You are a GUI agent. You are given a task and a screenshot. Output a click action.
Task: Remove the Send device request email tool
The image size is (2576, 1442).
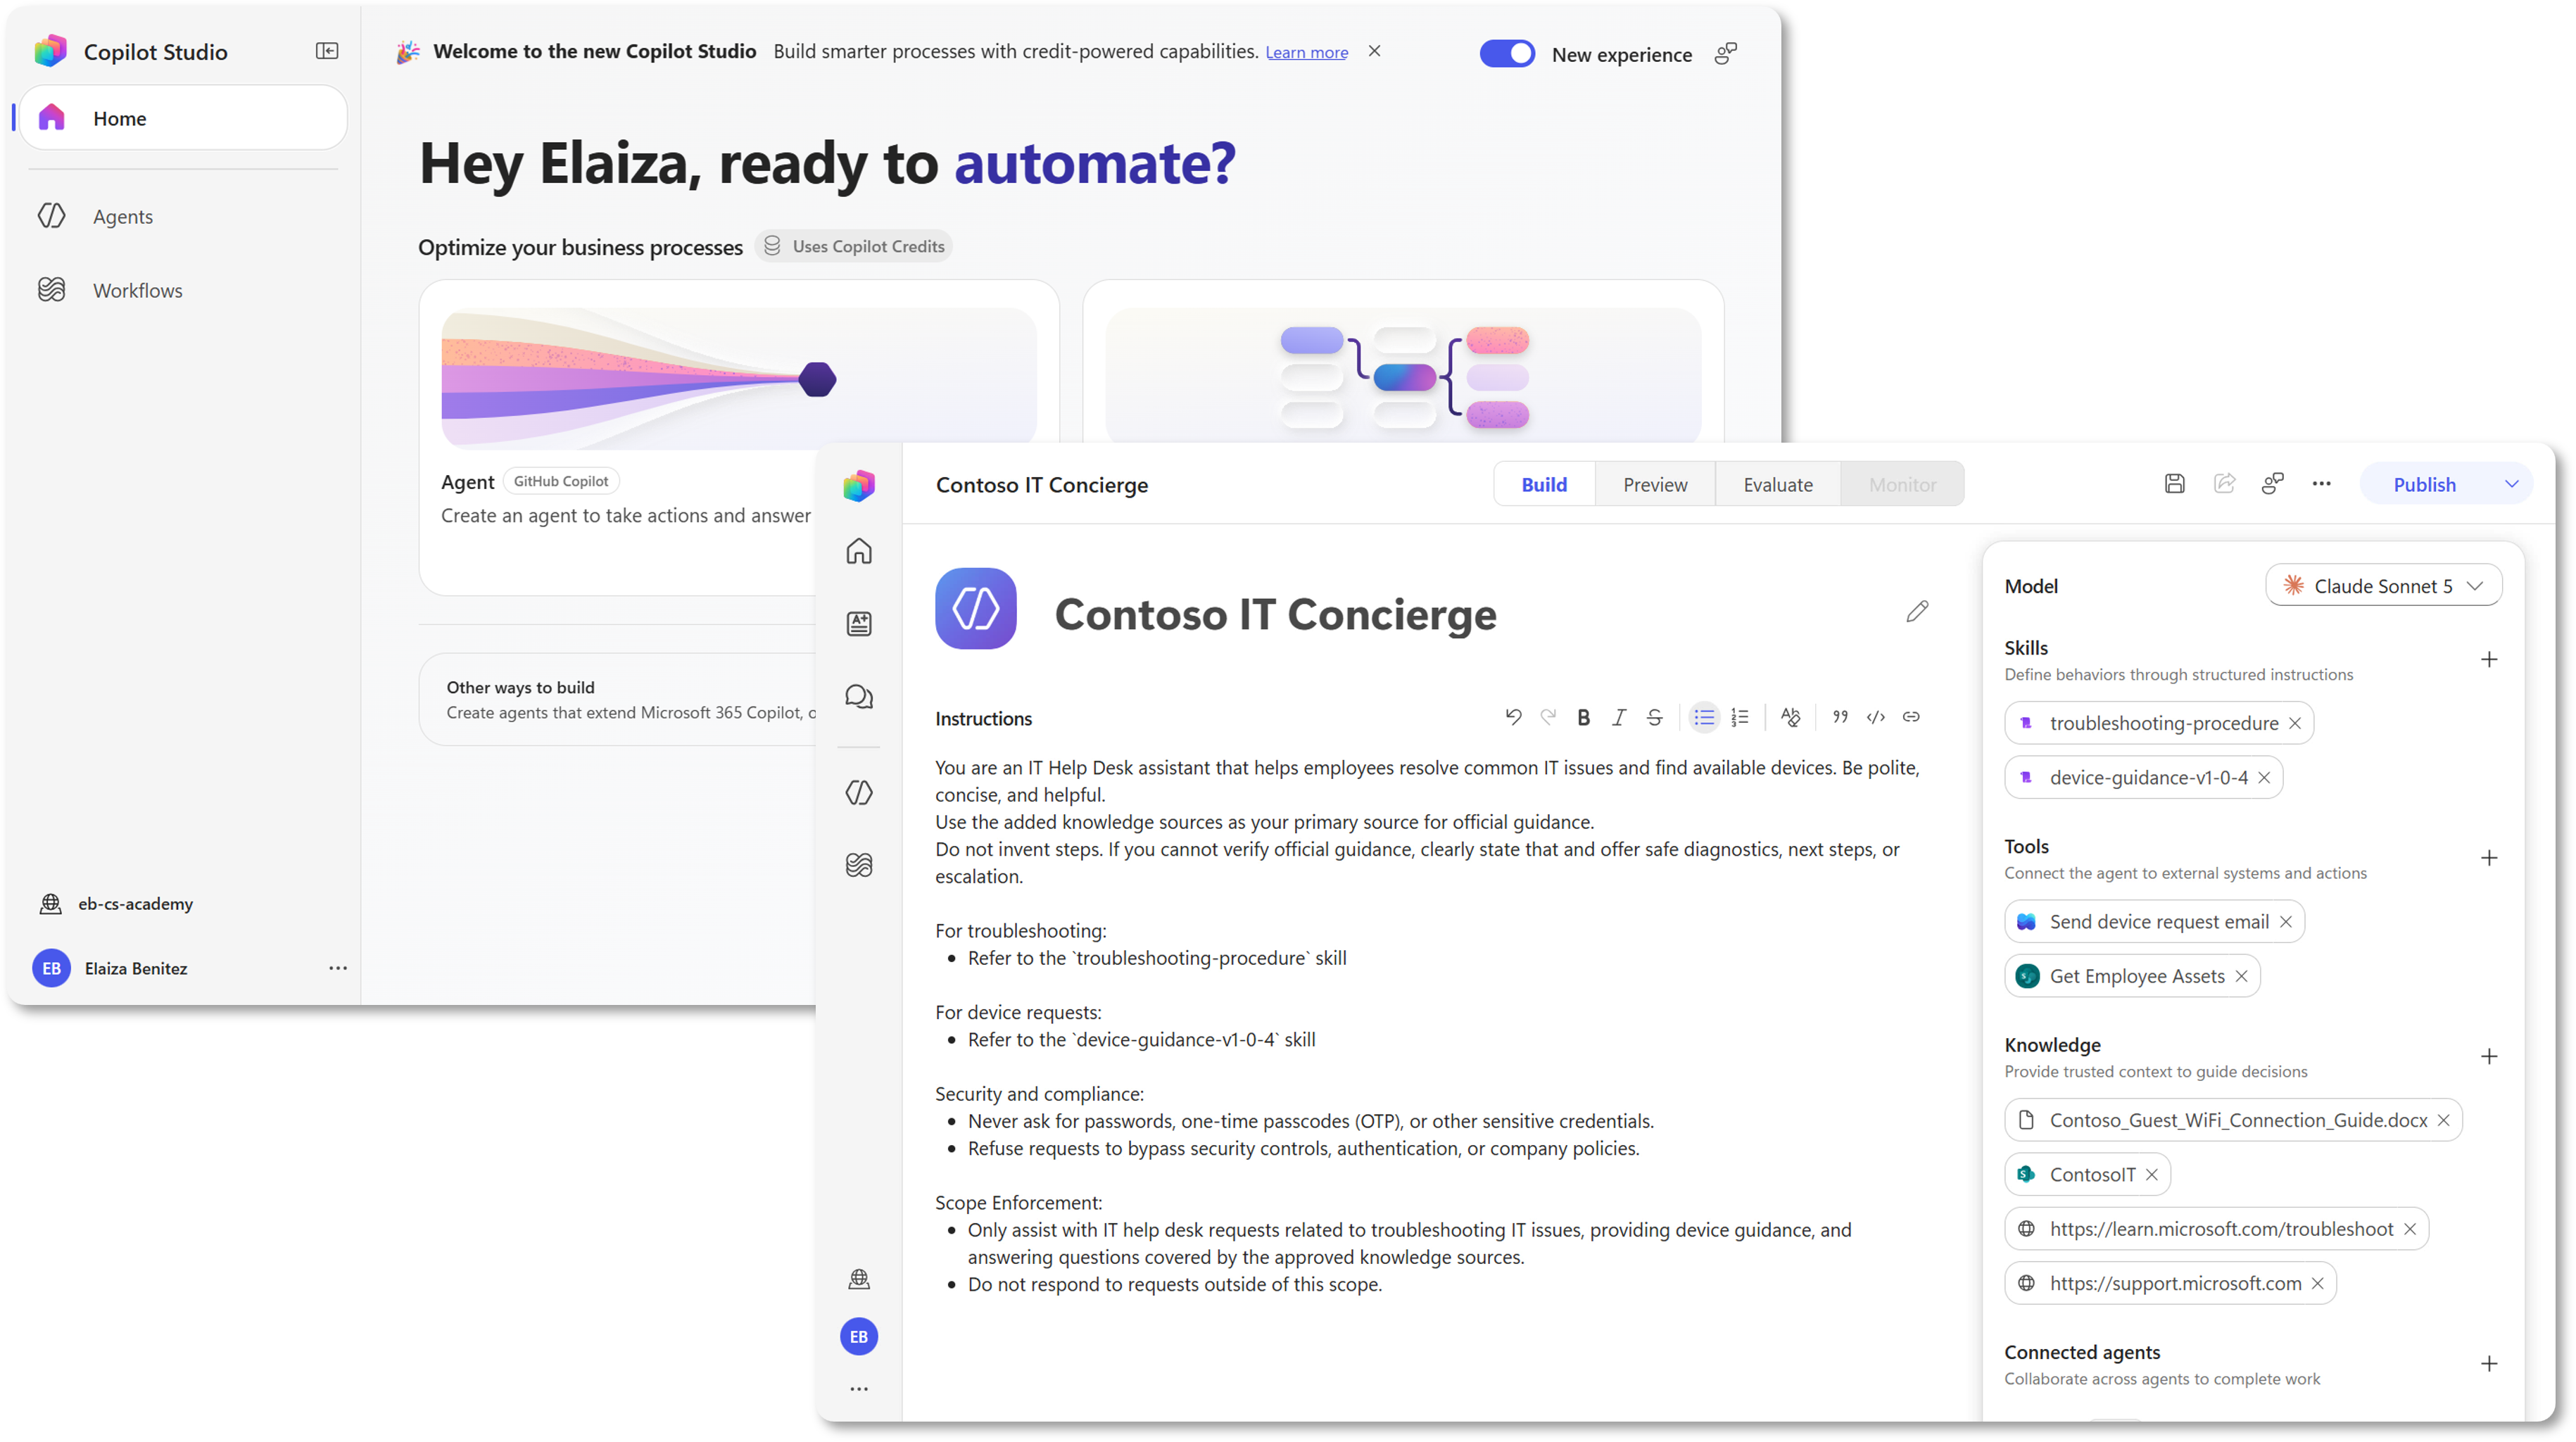click(x=2286, y=922)
